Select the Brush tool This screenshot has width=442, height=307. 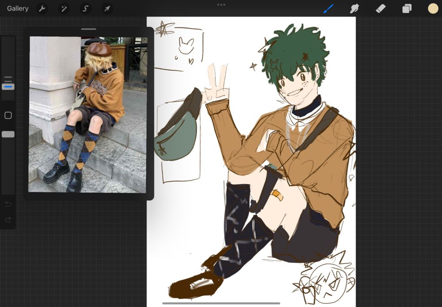point(328,8)
